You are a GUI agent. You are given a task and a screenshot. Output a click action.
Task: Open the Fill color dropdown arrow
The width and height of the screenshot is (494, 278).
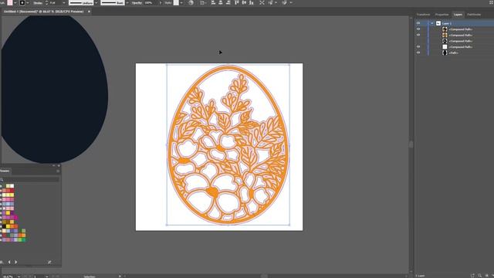click(15, 3)
